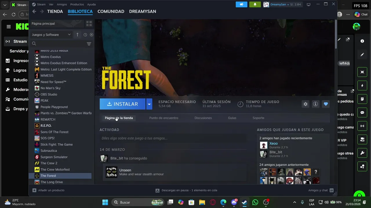Image resolution: width=371 pixels, height=208 pixels.
Task: Select BIBLIOTECA tab
Action: tap(80, 11)
